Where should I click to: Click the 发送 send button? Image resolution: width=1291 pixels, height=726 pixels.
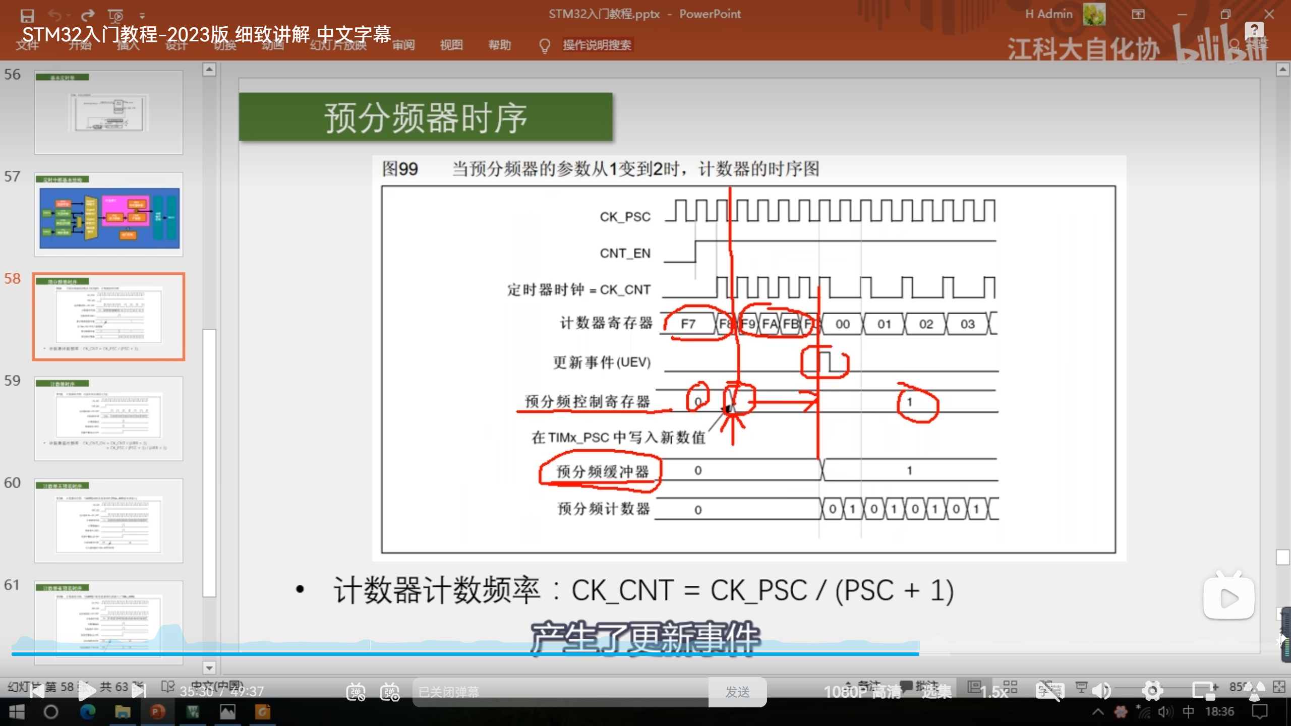click(x=737, y=692)
